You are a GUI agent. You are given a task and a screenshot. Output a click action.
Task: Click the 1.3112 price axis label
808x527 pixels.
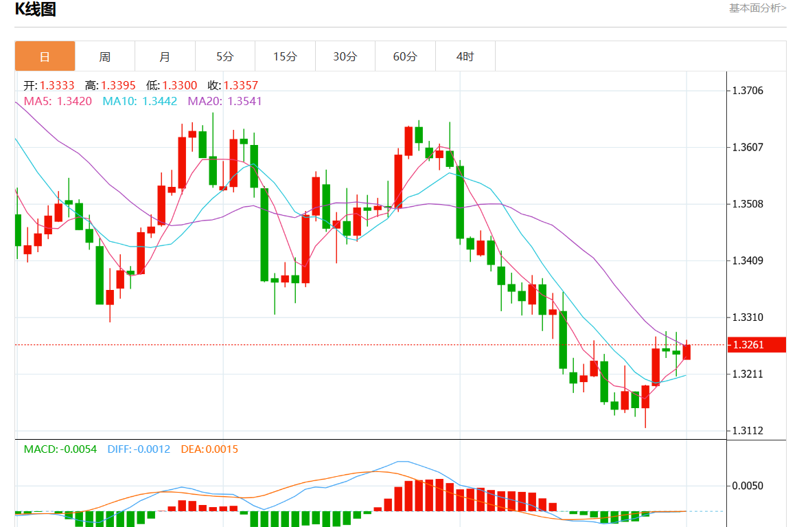point(748,431)
